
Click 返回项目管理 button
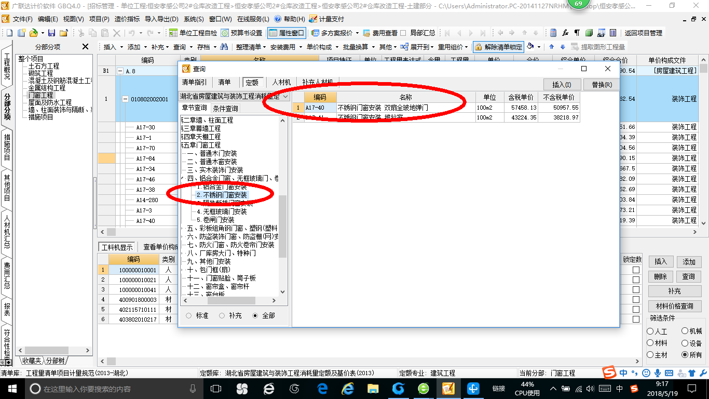click(644, 33)
